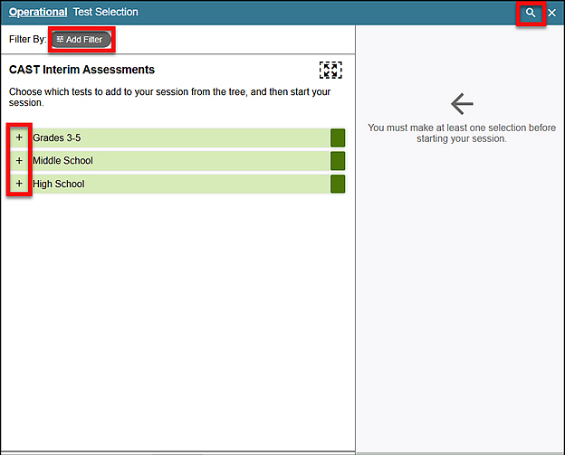Close the Test Selection window
Screen dimensions: 565x455
[x=551, y=13]
